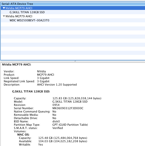Click the Vendor value NVidia

click(x=41, y=71)
